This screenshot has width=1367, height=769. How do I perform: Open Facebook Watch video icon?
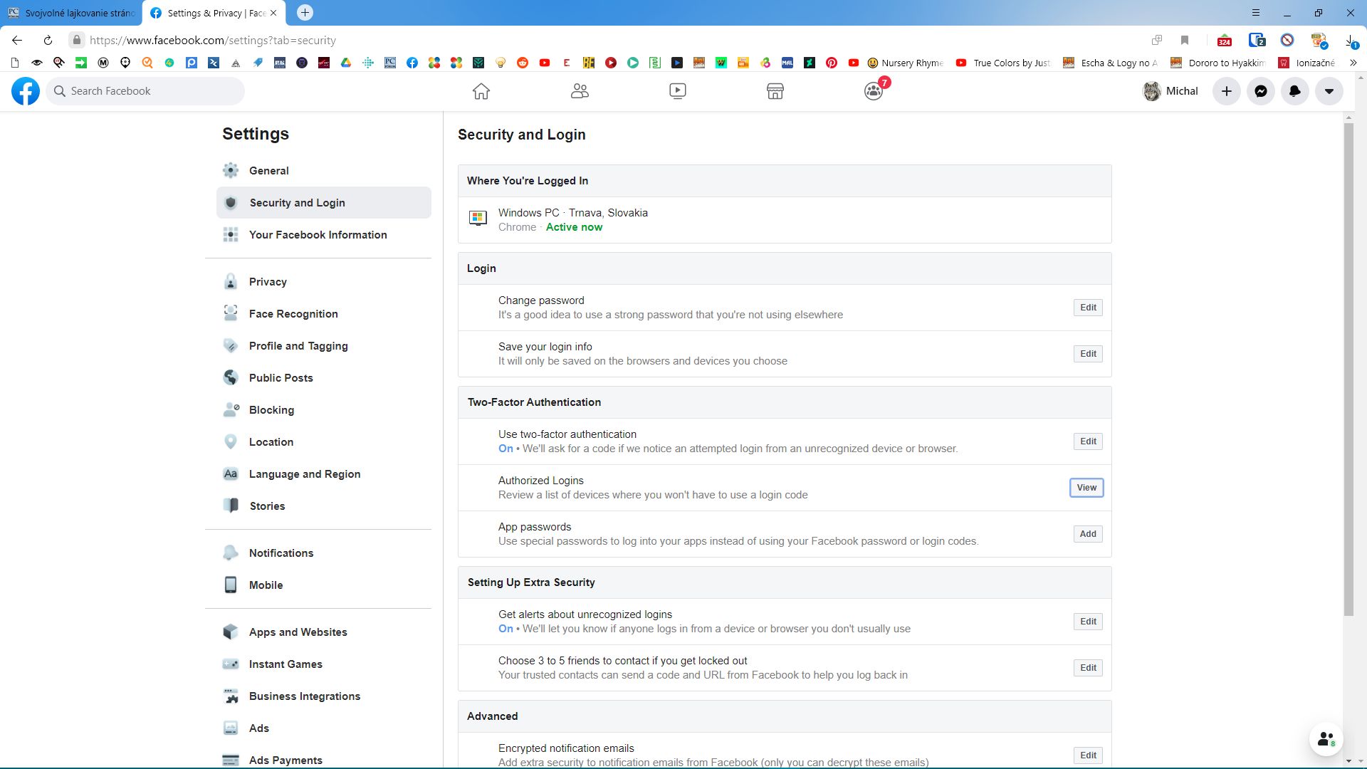pyautogui.click(x=677, y=91)
